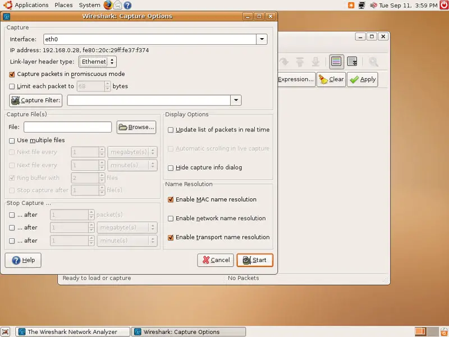Click the volume speaker tray icon
The width and height of the screenshot is (449, 337).
(373, 5)
